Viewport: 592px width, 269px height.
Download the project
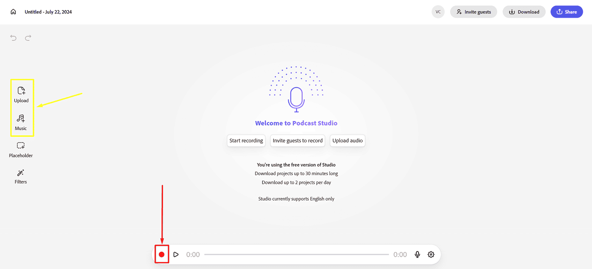(524, 12)
